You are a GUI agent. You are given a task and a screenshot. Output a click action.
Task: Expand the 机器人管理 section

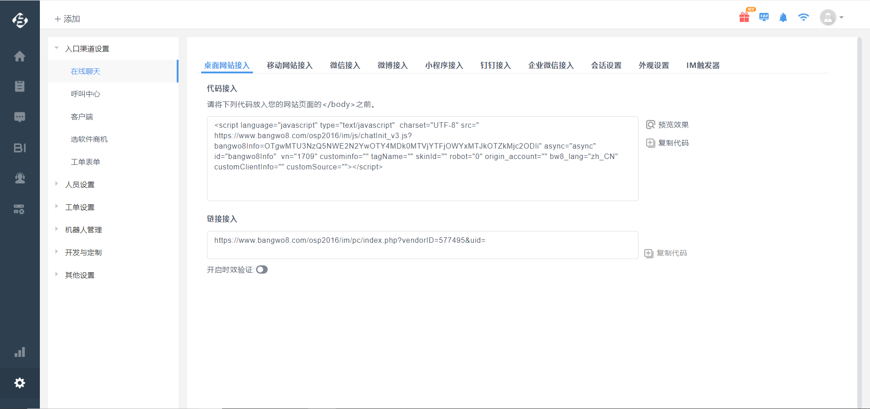83,230
